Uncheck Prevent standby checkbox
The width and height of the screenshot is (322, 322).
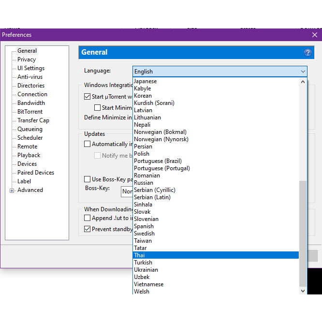click(88, 229)
